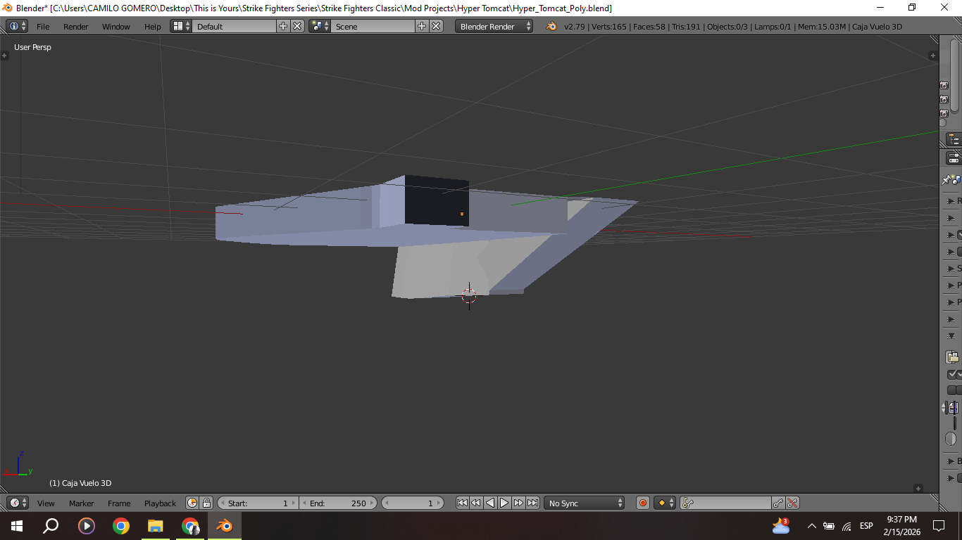
Task: Toggle the timeline range lock icon
Action: pos(206,503)
